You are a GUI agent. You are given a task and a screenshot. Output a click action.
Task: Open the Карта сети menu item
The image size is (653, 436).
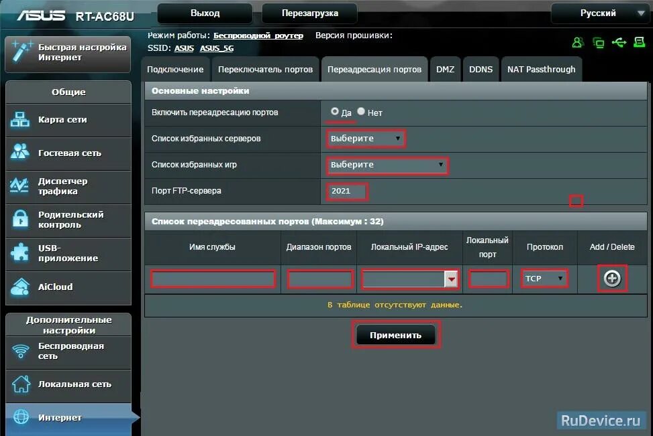click(68, 120)
